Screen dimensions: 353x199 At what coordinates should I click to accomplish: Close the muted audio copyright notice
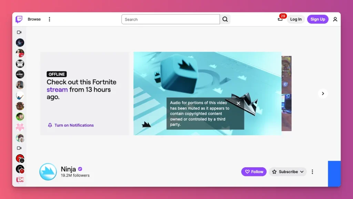(239, 103)
